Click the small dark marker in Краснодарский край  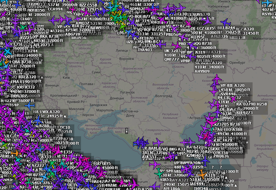[x=127, y=131]
